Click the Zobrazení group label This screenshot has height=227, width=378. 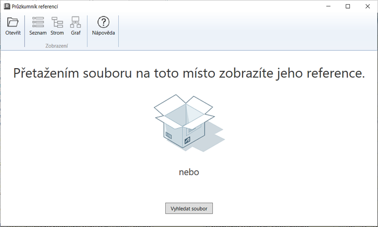tap(57, 46)
